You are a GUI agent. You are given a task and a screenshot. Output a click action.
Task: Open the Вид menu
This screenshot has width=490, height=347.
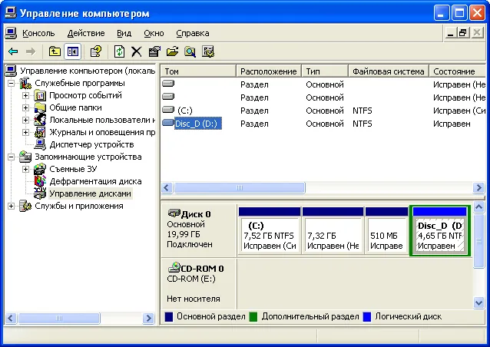click(124, 33)
